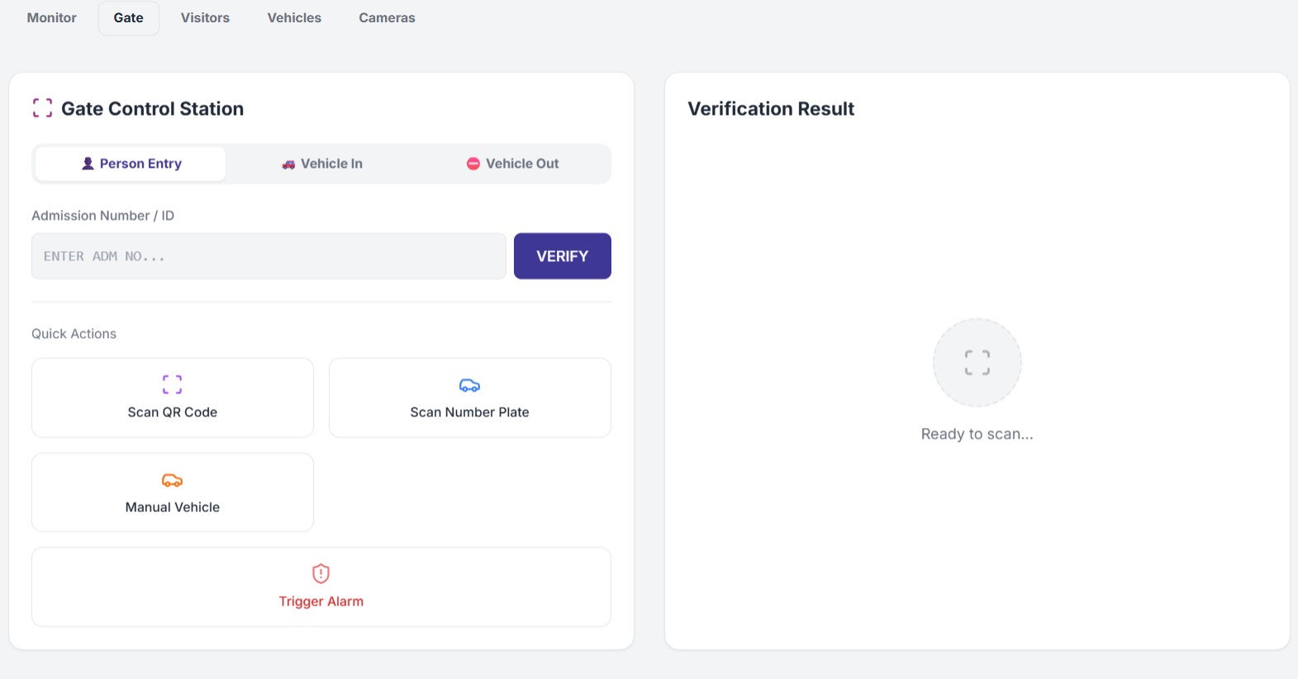The image size is (1298, 679).
Task: Switch mode to Vehicle In
Action: pos(322,164)
